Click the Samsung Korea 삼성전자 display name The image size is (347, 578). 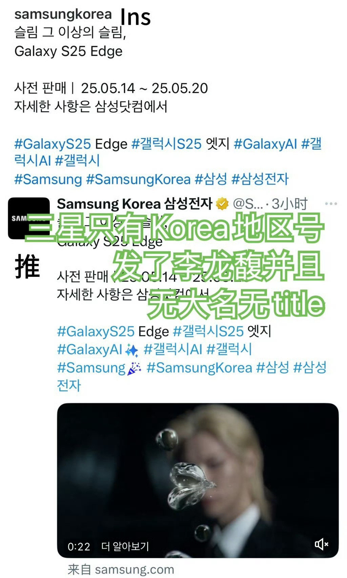pyautogui.click(x=135, y=204)
